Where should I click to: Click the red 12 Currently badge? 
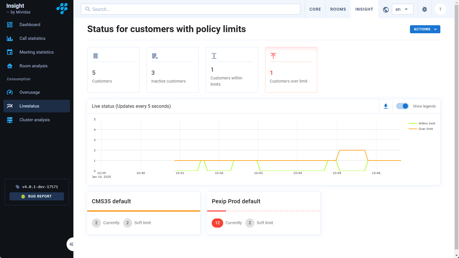click(217, 223)
